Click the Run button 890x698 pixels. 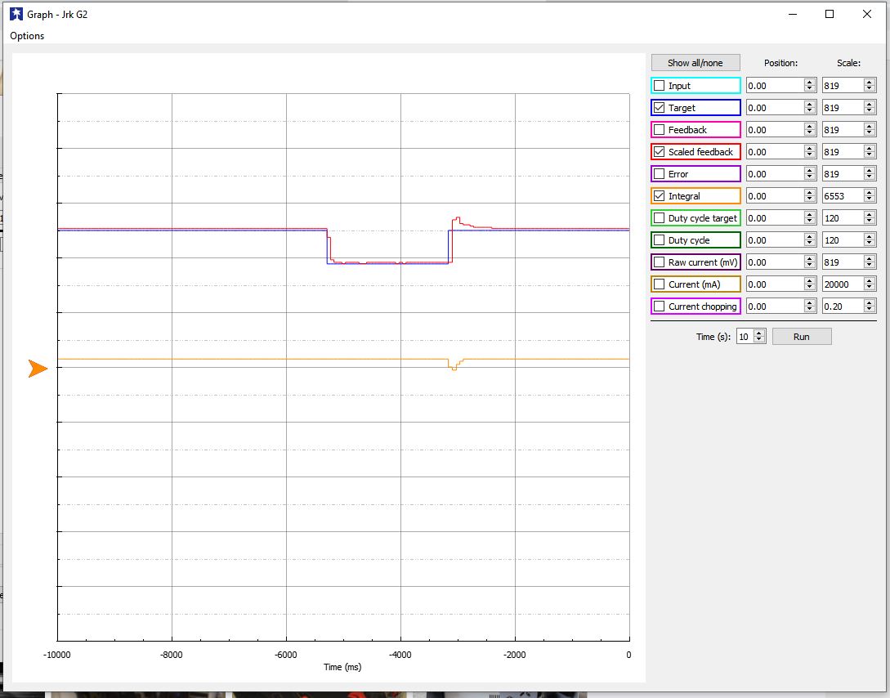(801, 337)
